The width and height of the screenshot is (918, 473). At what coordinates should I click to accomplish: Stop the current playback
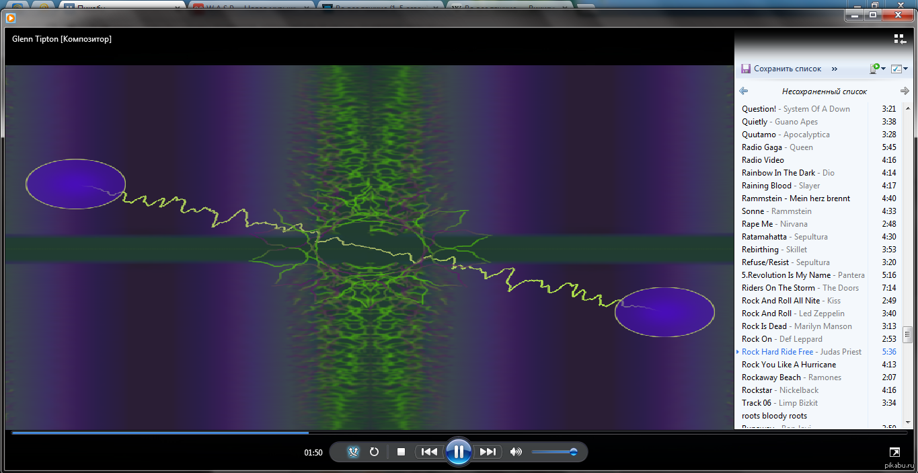click(401, 452)
